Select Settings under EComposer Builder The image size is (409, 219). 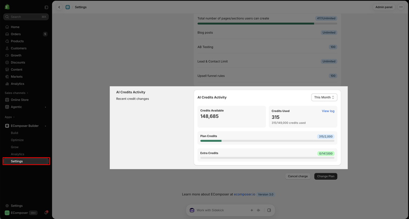click(x=26, y=161)
